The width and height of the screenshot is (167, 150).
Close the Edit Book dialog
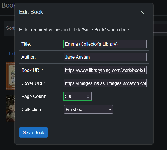(x=142, y=12)
